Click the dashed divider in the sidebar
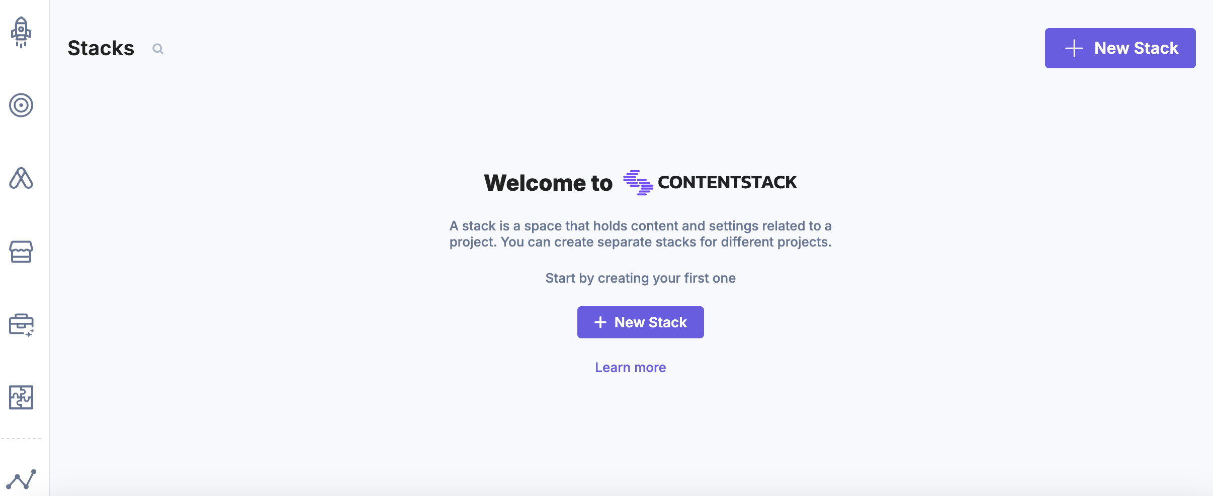This screenshot has height=496, width=1213. (21, 438)
